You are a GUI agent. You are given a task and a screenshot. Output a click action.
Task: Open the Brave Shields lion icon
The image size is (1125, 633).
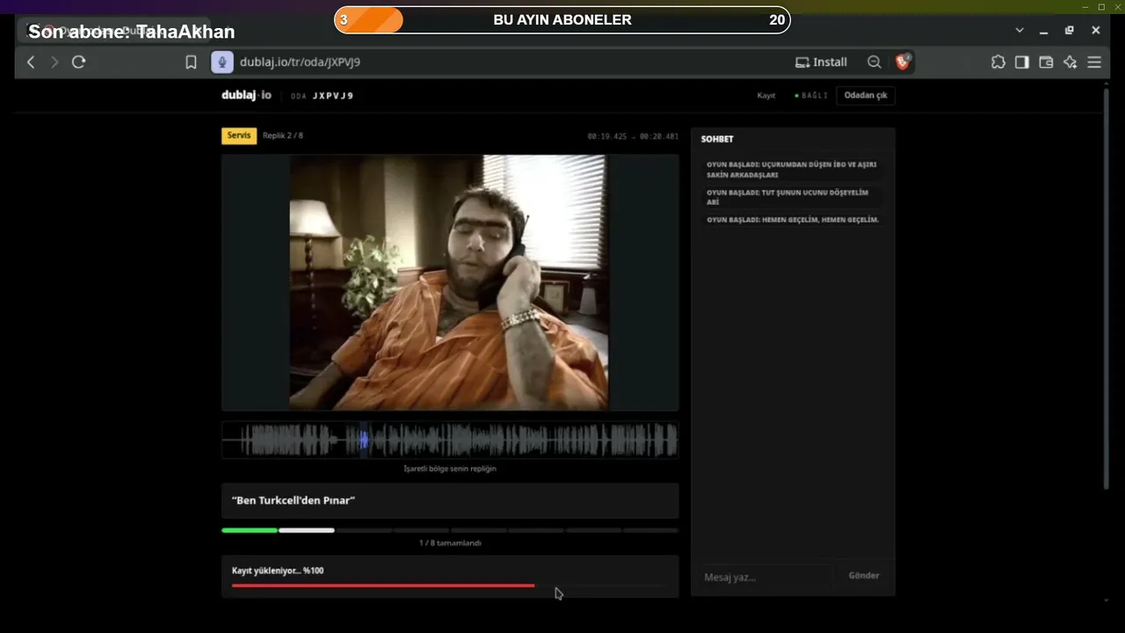pyautogui.click(x=903, y=62)
